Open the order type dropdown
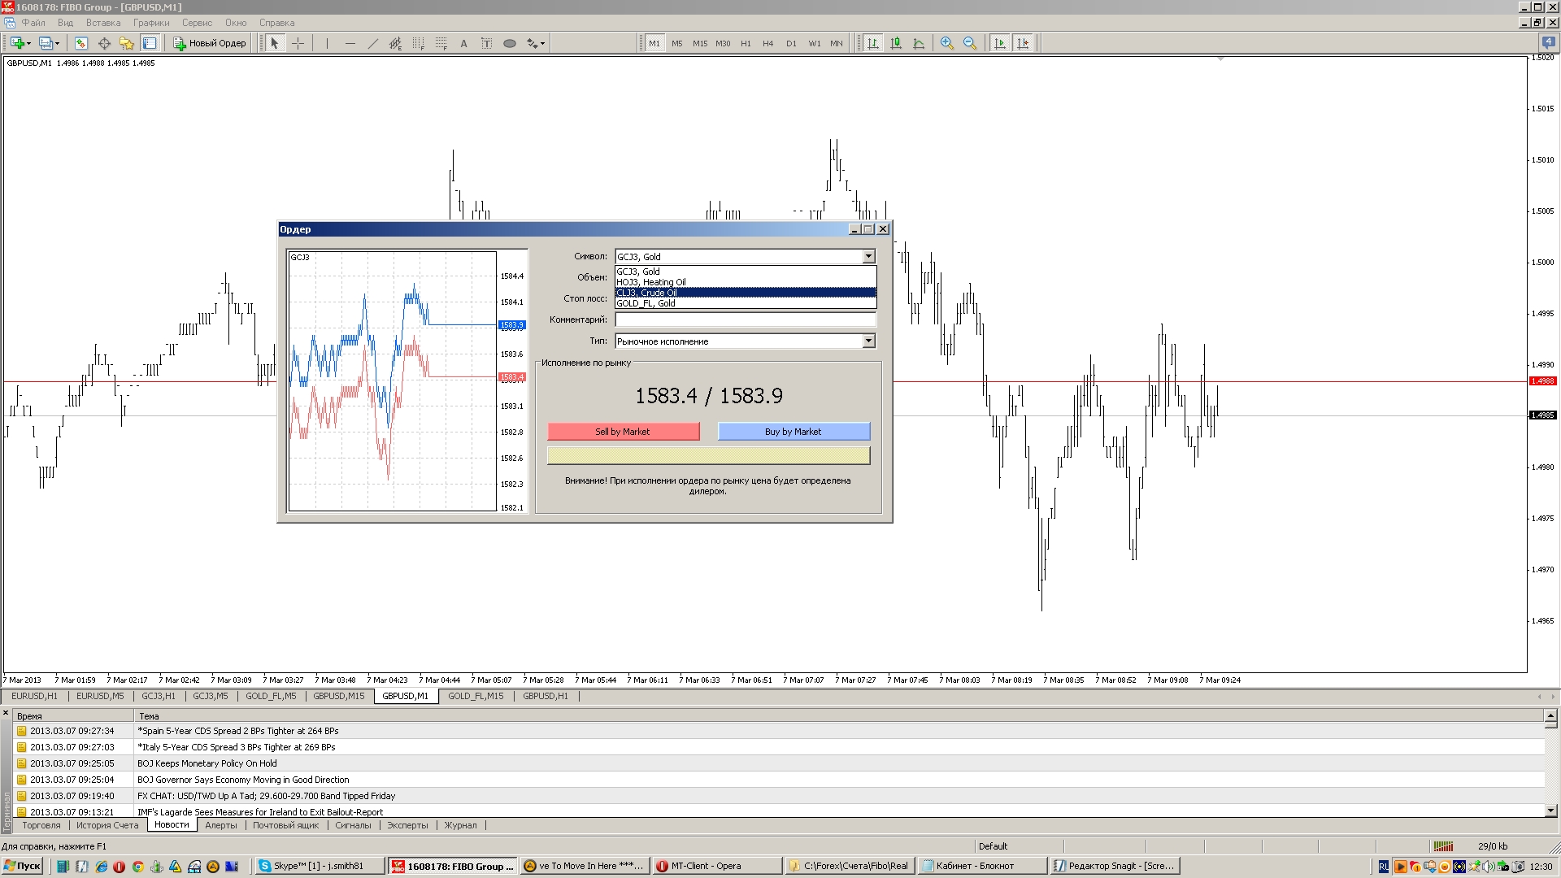The height and width of the screenshot is (878, 1561). coord(868,341)
